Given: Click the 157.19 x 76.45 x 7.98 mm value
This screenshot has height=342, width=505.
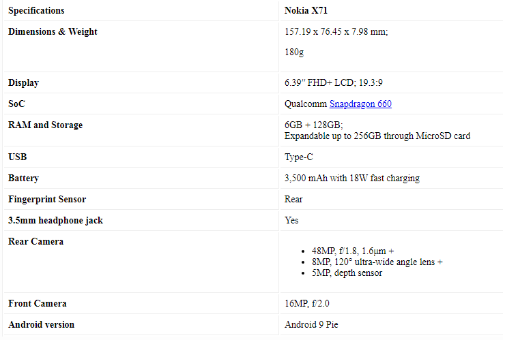Looking at the screenshot, I should pyautogui.click(x=336, y=32).
